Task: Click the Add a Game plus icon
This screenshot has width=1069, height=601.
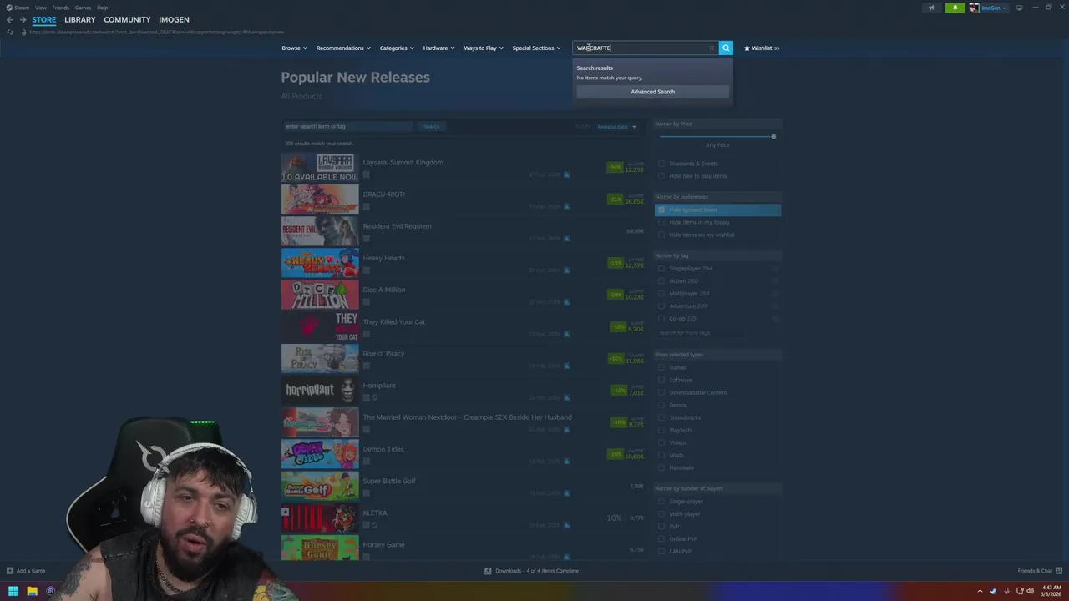Action: coord(10,571)
